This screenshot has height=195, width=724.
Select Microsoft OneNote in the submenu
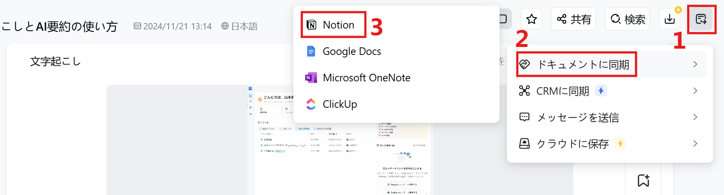click(x=397, y=78)
